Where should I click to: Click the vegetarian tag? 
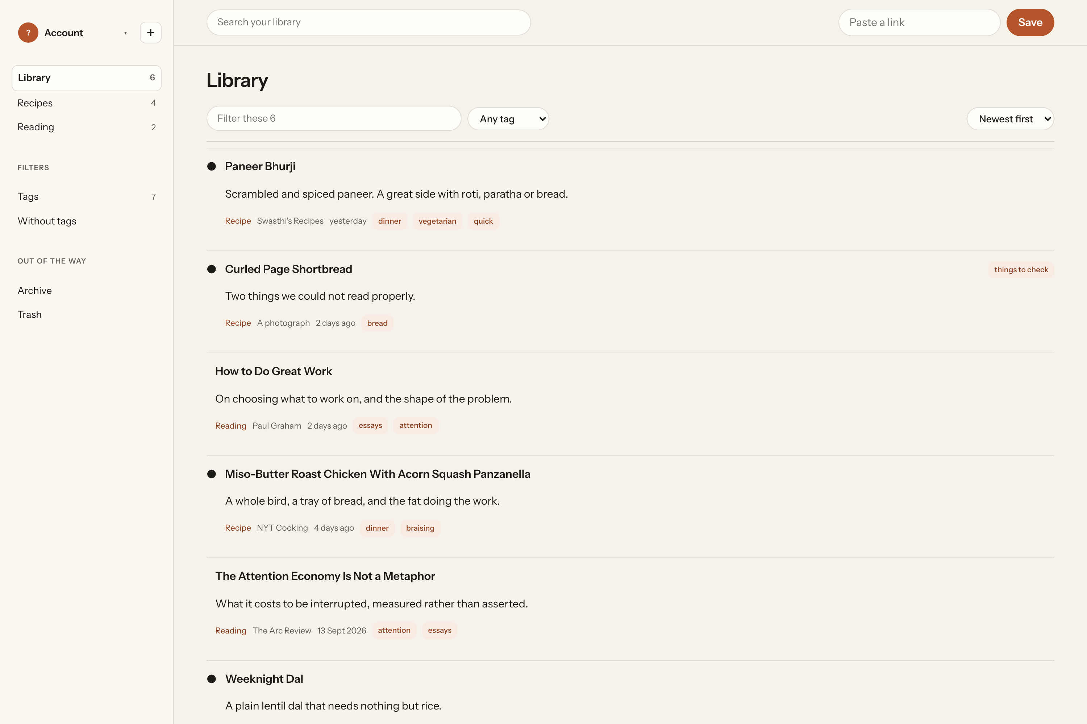pyautogui.click(x=437, y=221)
